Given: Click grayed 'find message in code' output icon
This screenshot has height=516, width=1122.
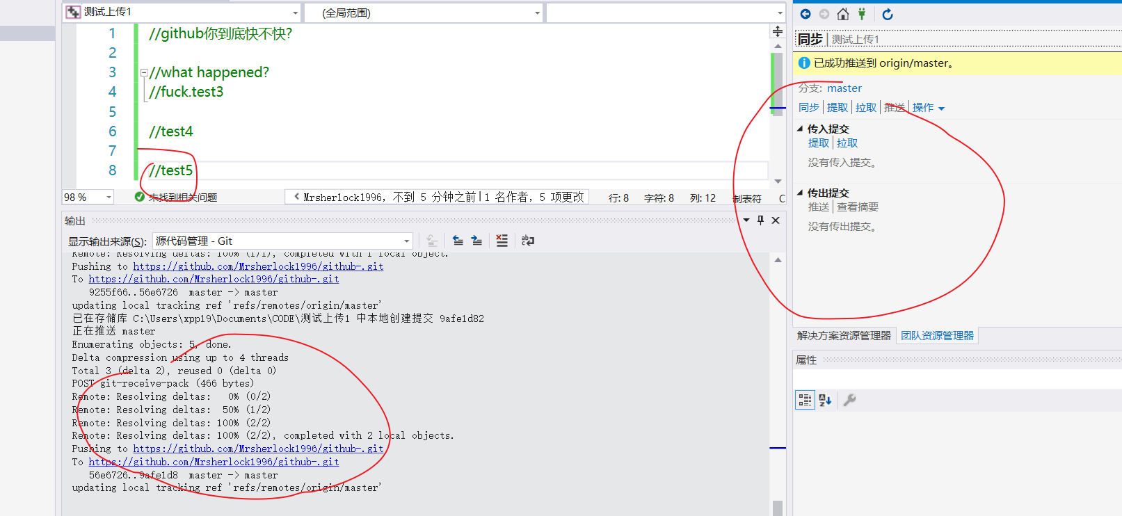Looking at the screenshot, I should [x=432, y=241].
